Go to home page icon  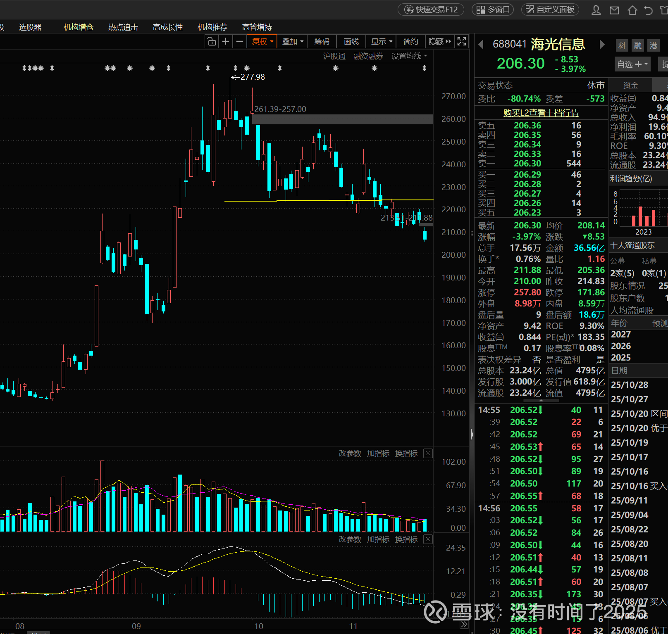pos(632,10)
